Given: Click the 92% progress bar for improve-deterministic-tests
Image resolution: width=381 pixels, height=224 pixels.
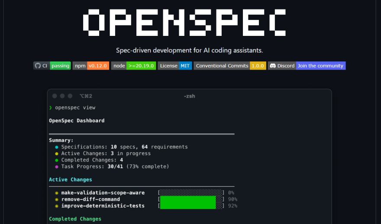Looking at the screenshot, I should point(191,206).
